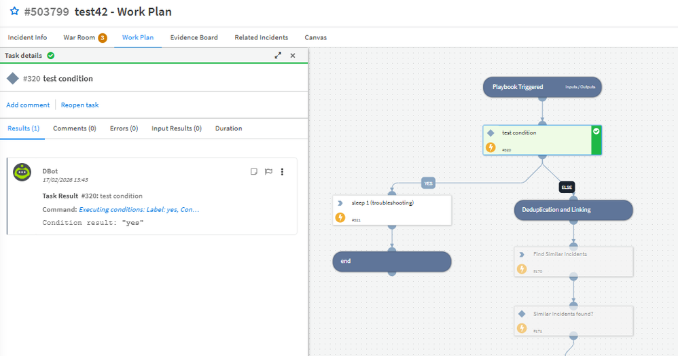
Task: Click green checkmark on test condition node
Action: 596,131
